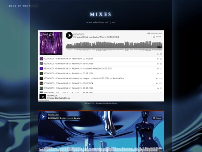The width and height of the screenshot is (202, 152).
Task: Click the Ethereal Club title in player header
Action: pyautogui.click(x=96, y=37)
